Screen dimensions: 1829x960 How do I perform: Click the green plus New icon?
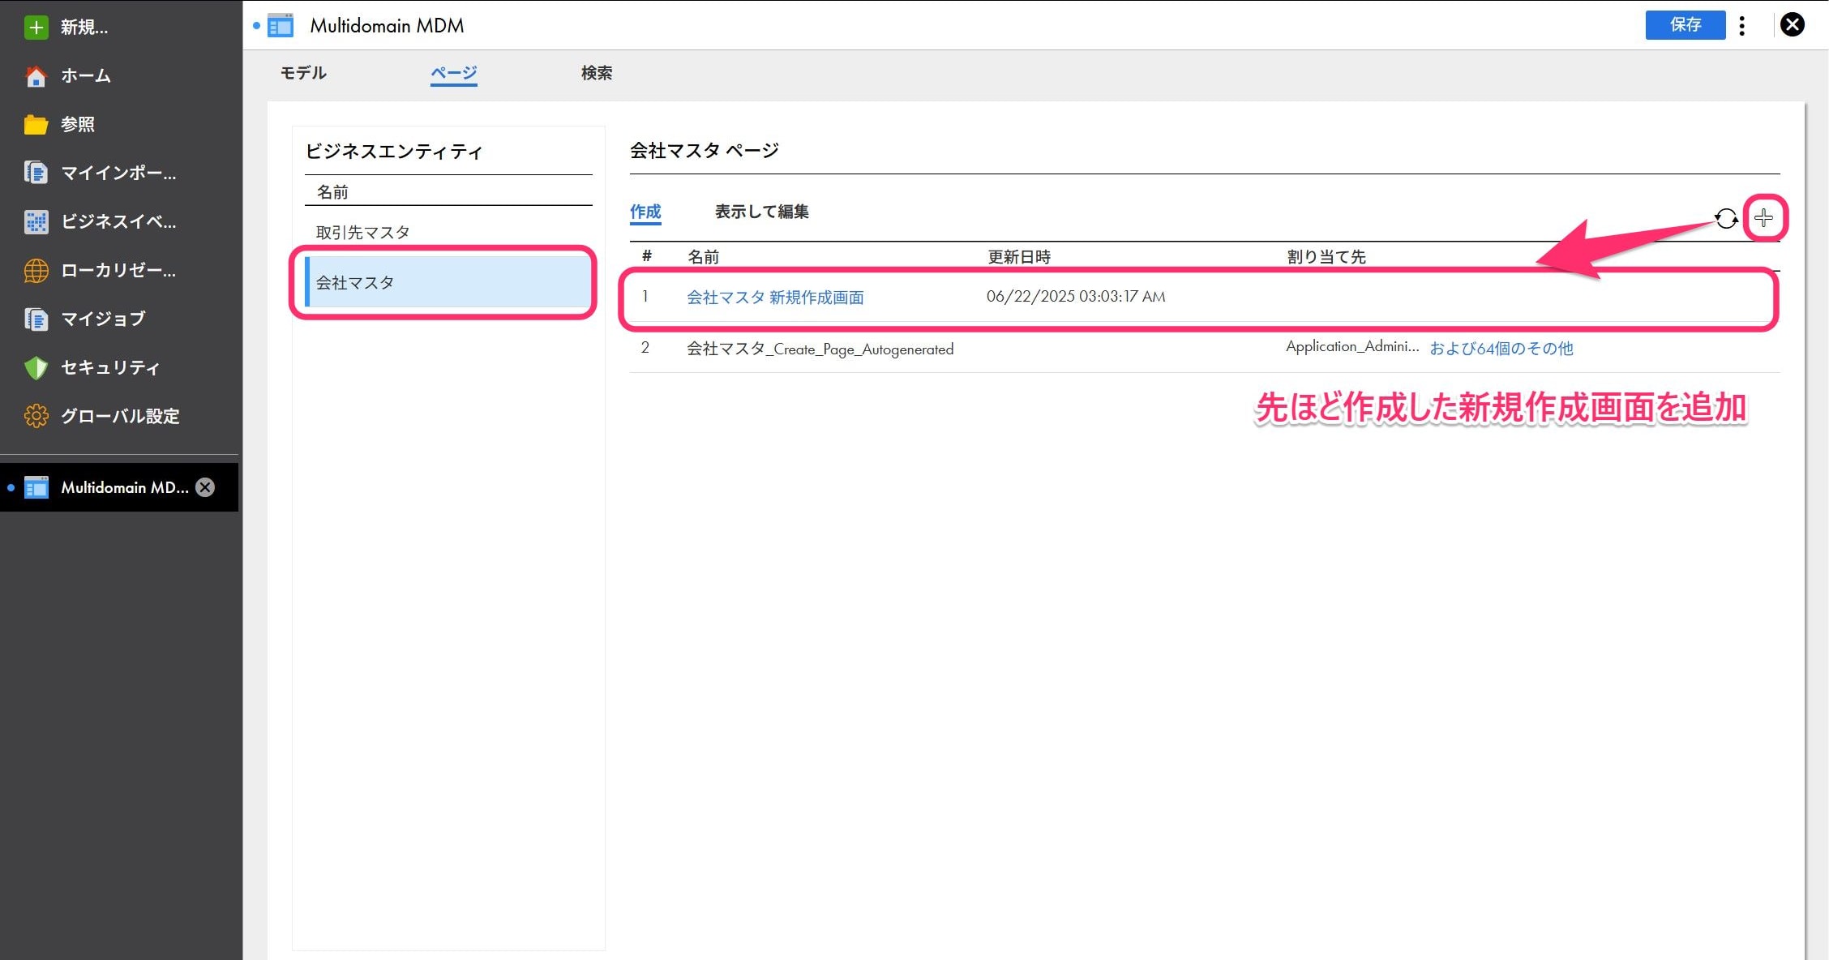[36, 28]
